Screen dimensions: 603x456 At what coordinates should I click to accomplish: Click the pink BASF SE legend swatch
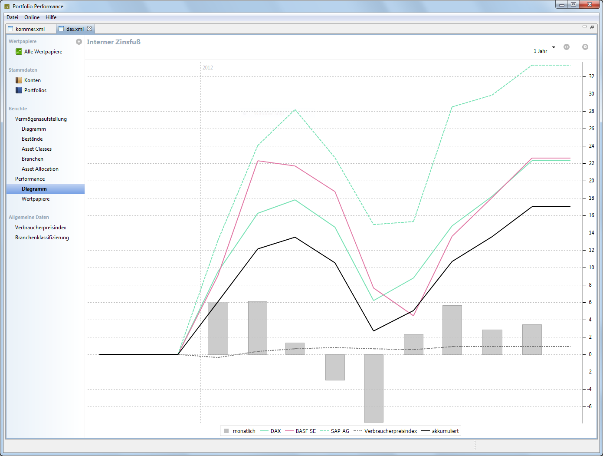click(289, 431)
